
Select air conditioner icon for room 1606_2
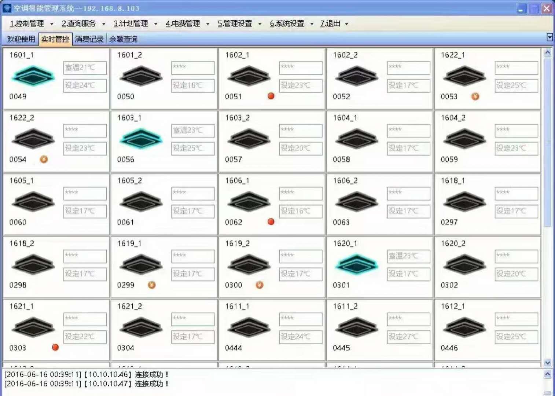[357, 201]
